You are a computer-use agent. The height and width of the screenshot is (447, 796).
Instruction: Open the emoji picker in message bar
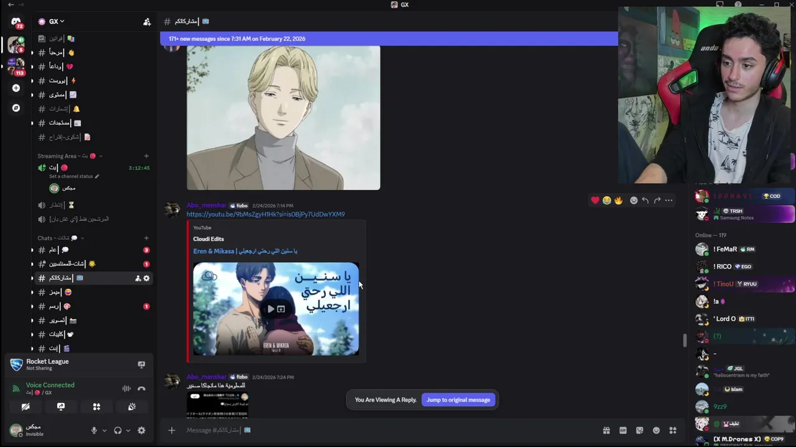(x=656, y=430)
